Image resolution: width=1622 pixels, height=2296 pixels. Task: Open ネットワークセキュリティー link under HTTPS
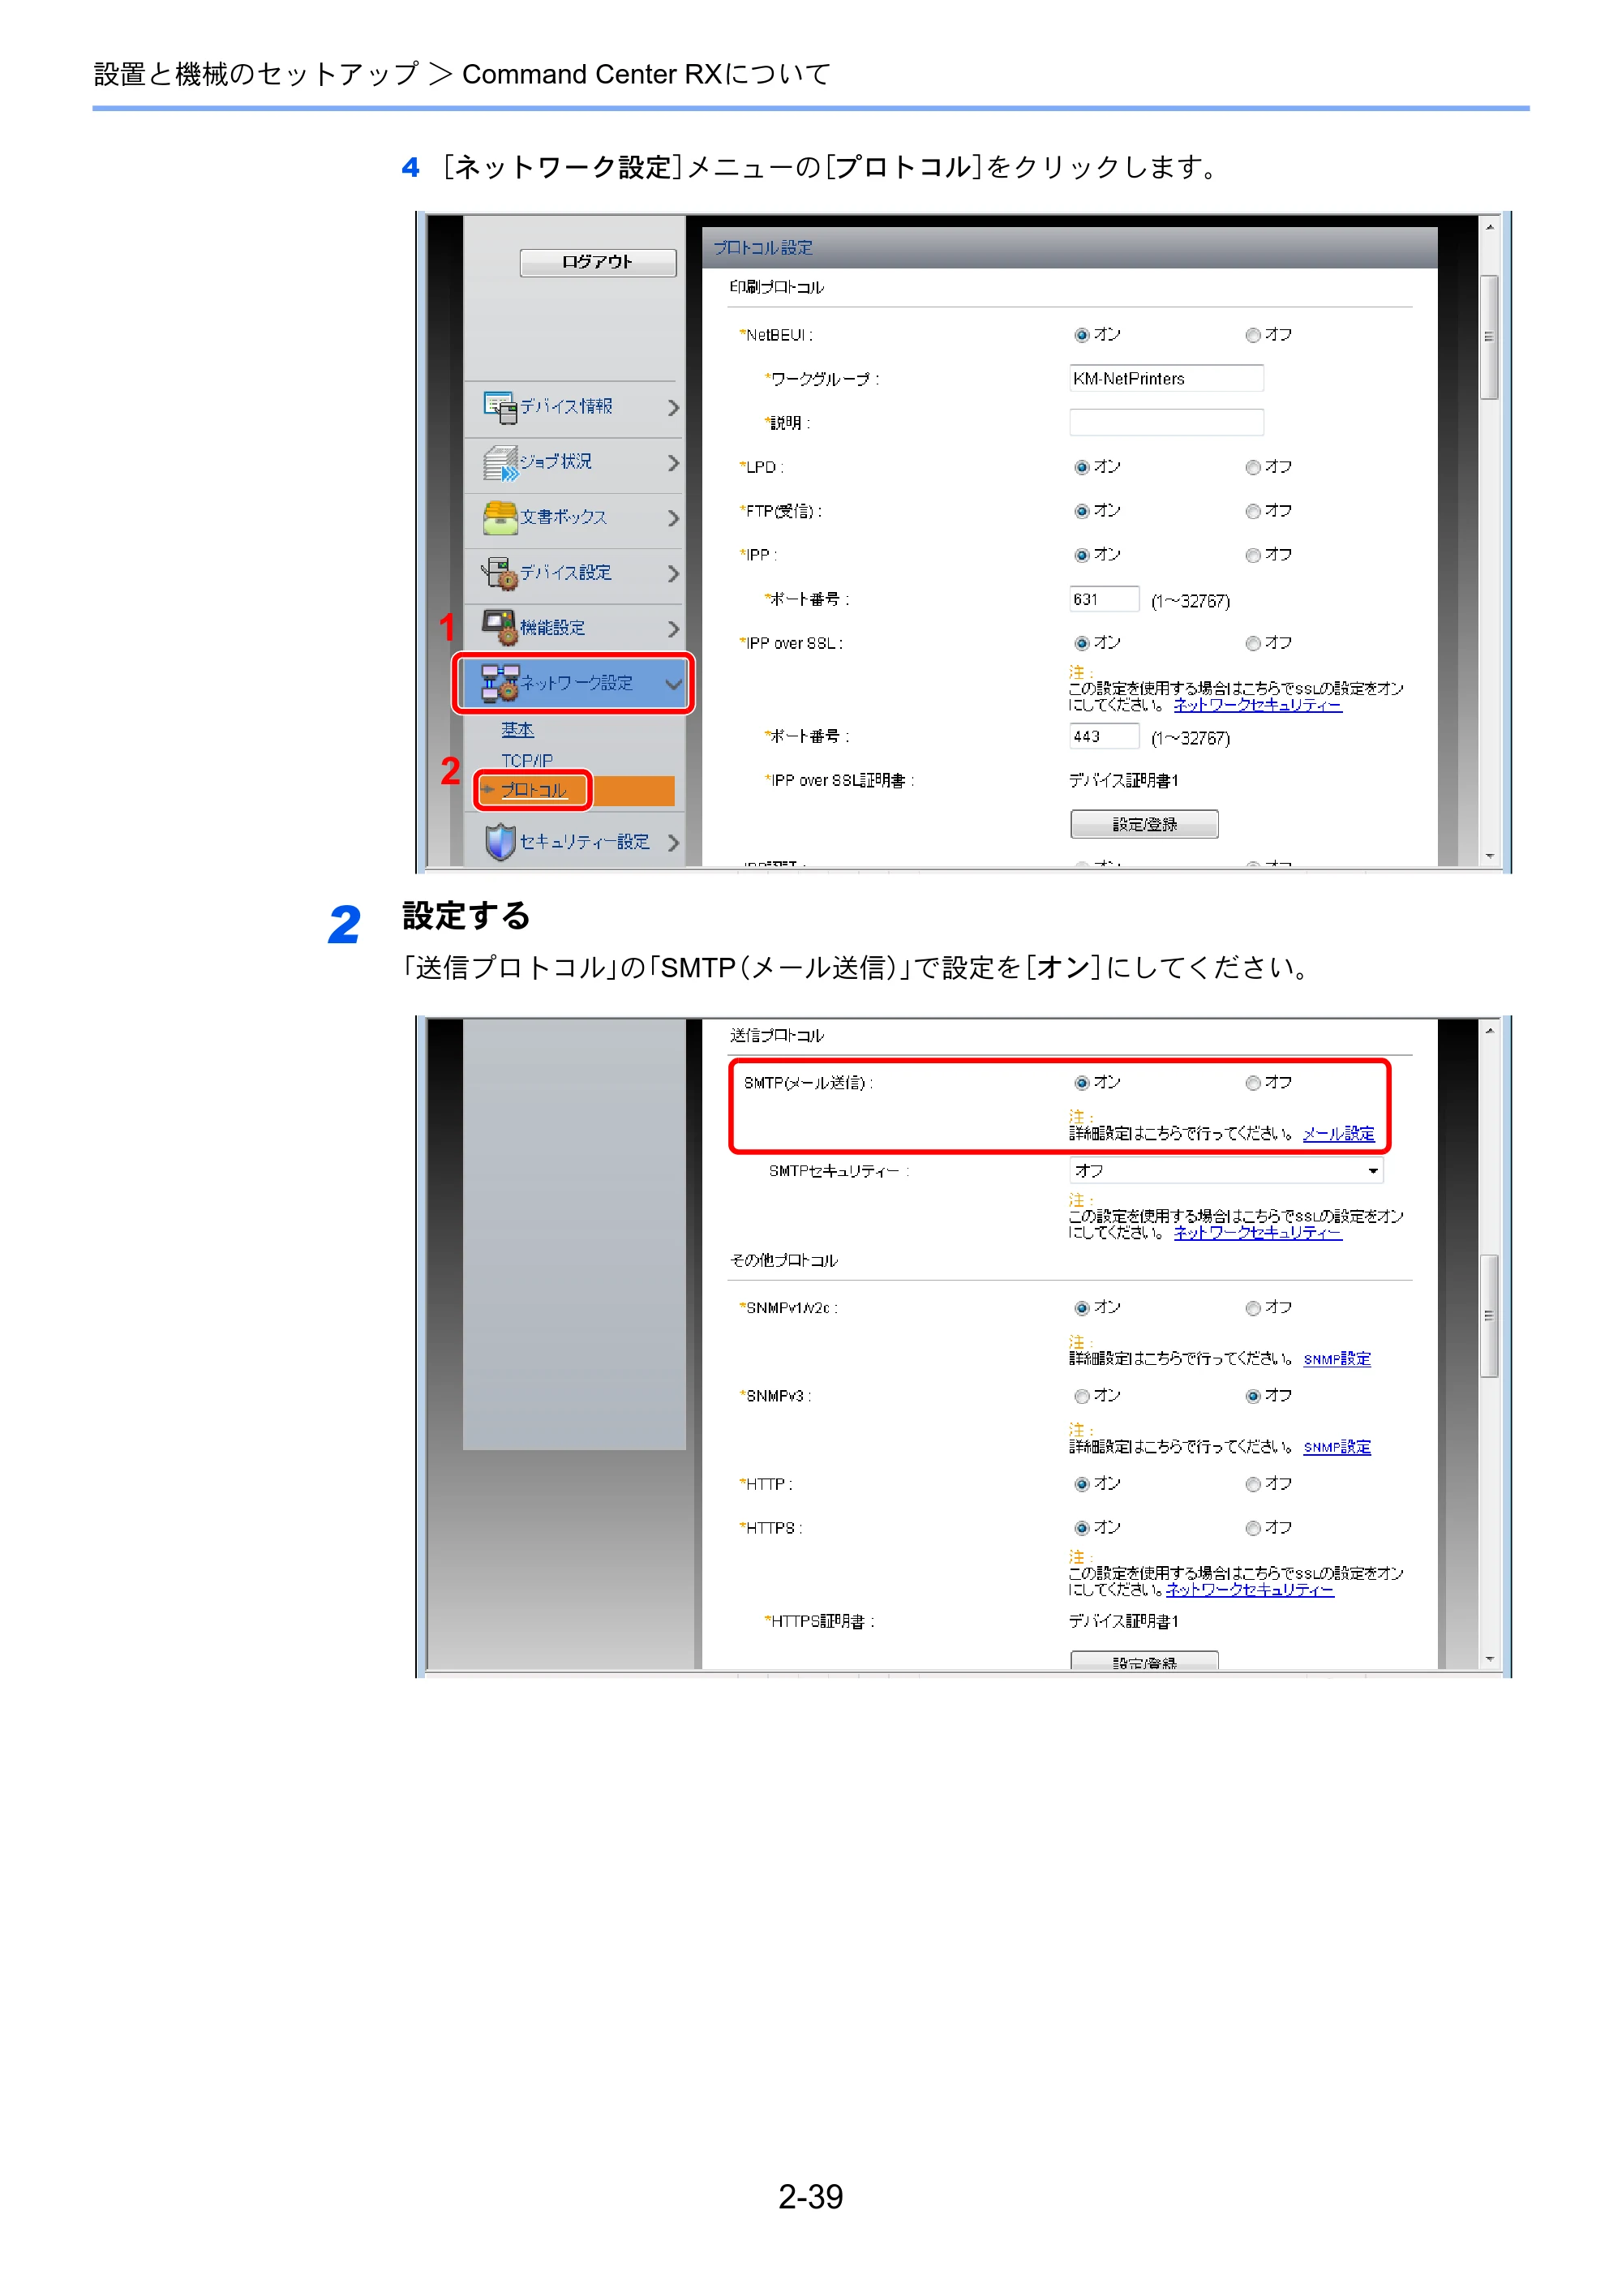[1249, 1590]
